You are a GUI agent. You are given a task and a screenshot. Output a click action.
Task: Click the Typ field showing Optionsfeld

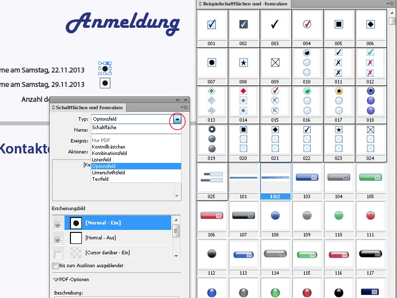pyautogui.click(x=132, y=119)
